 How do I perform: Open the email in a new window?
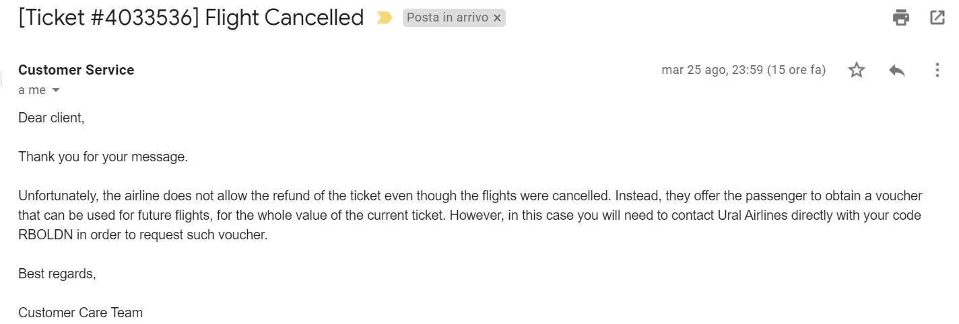(937, 18)
